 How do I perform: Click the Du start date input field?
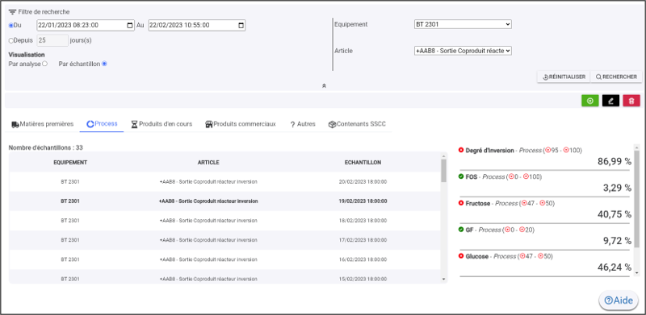click(86, 25)
